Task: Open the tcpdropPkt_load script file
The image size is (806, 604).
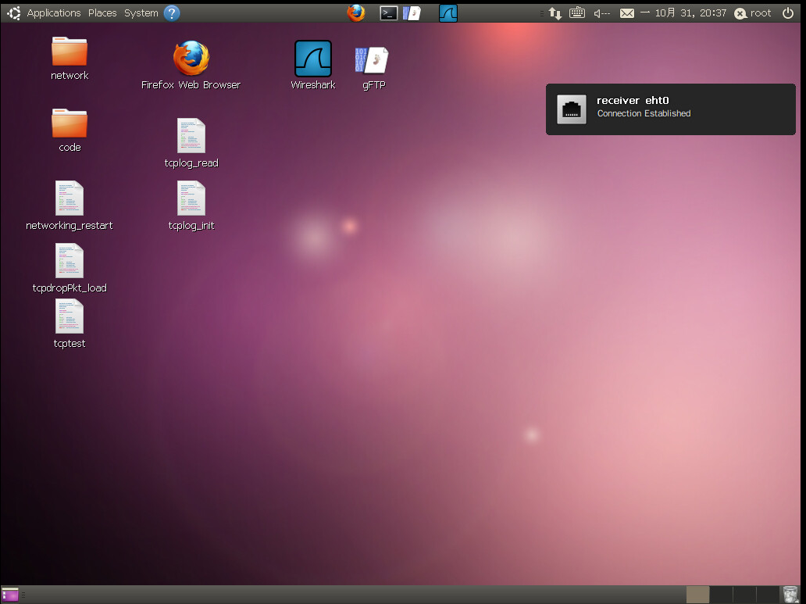Action: [69, 261]
